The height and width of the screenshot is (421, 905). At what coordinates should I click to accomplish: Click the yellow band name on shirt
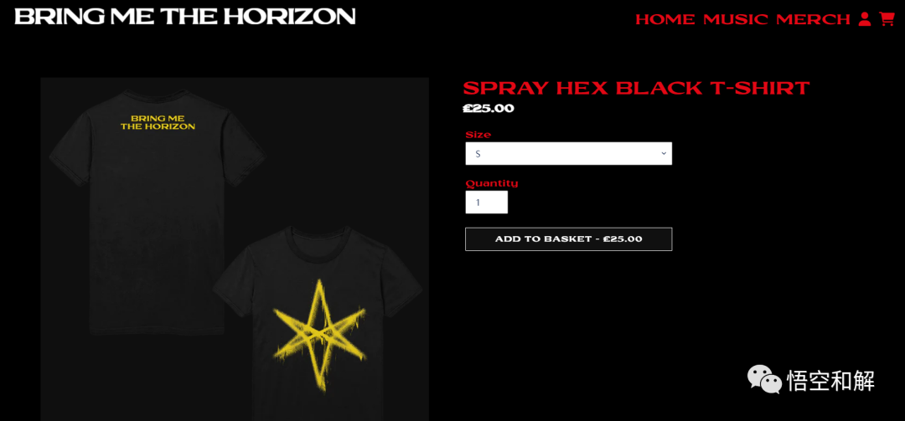[x=158, y=122]
